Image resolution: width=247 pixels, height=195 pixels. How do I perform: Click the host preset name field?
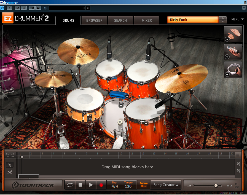click(66, 8)
